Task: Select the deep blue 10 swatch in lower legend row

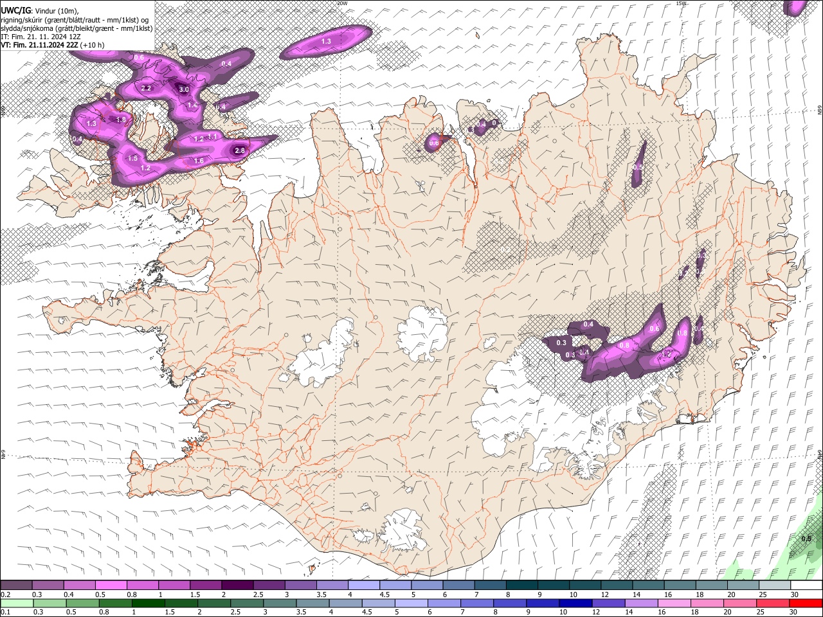Action: pos(575,603)
